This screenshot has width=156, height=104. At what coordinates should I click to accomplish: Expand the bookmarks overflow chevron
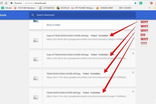point(150,8)
